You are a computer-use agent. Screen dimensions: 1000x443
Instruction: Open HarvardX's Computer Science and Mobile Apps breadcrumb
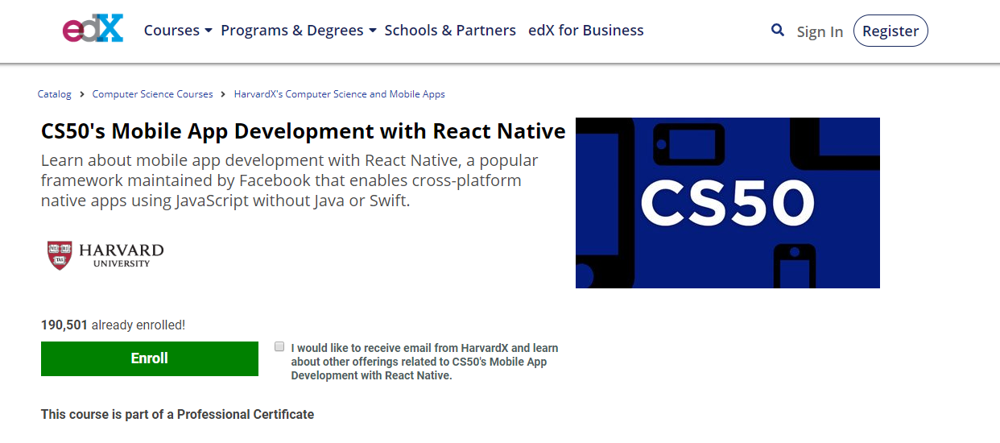[340, 94]
